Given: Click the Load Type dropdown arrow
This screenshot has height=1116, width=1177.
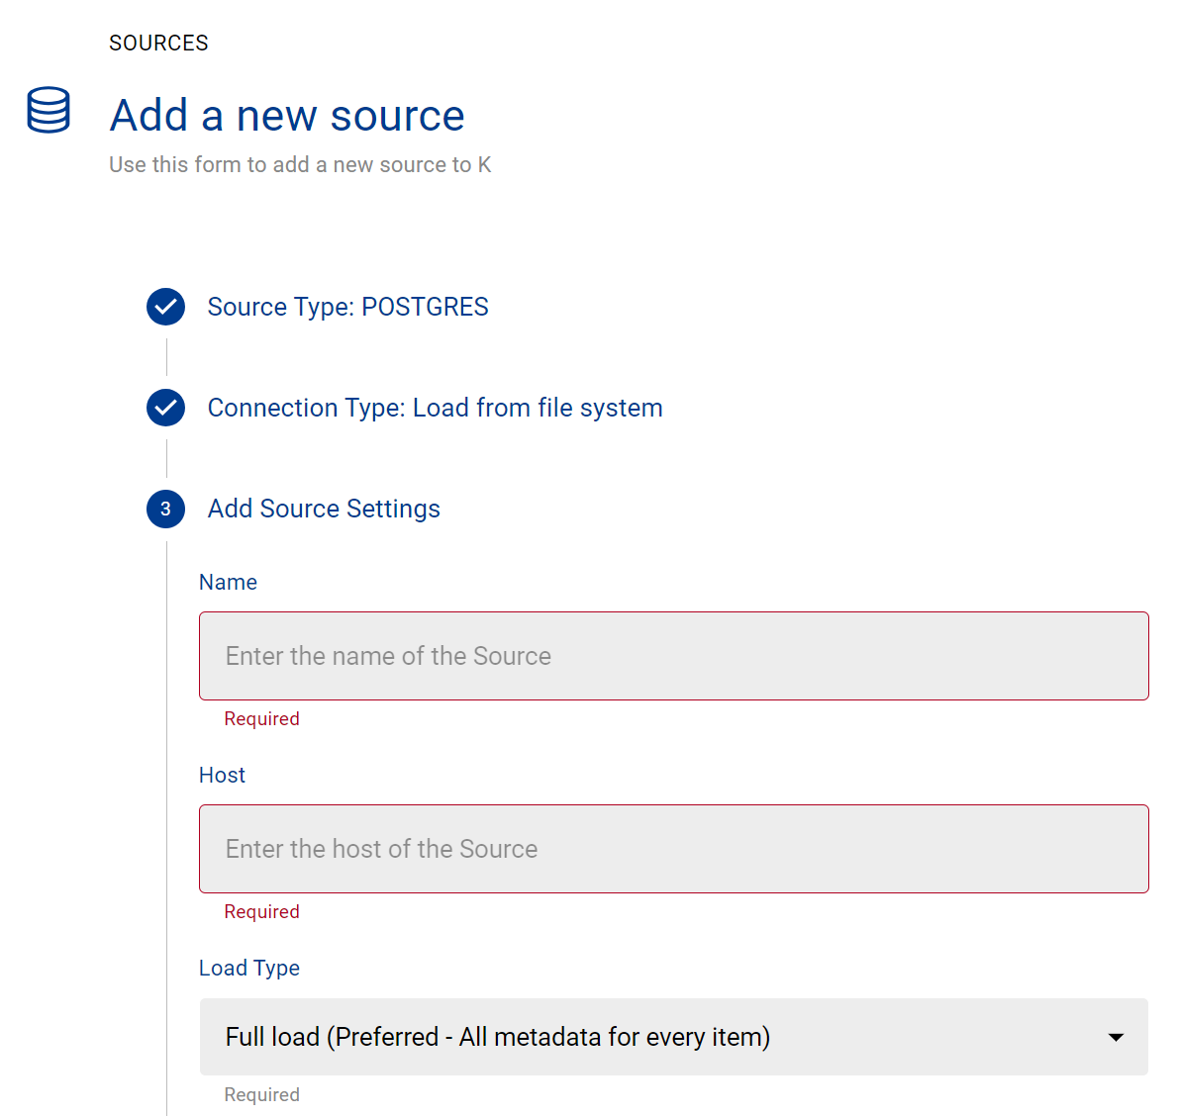Looking at the screenshot, I should coord(1116,1037).
